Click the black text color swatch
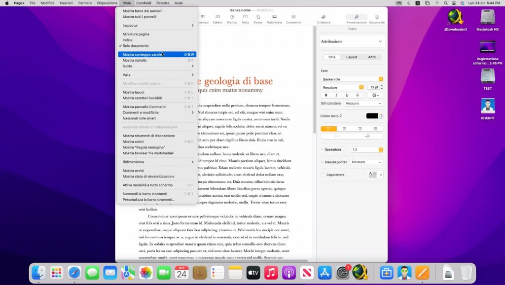Image resolution: width=505 pixels, height=285 pixels. [x=372, y=116]
